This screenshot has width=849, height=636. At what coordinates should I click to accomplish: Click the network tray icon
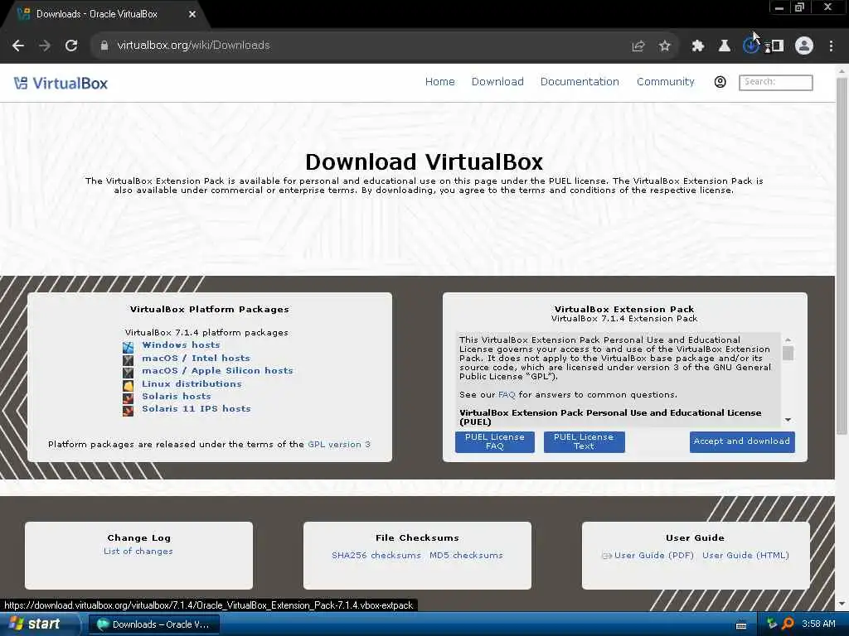(773, 624)
